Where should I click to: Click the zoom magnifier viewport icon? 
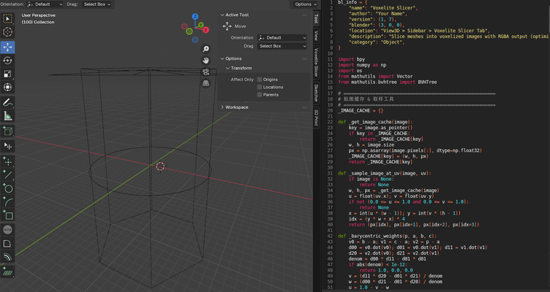[206, 49]
